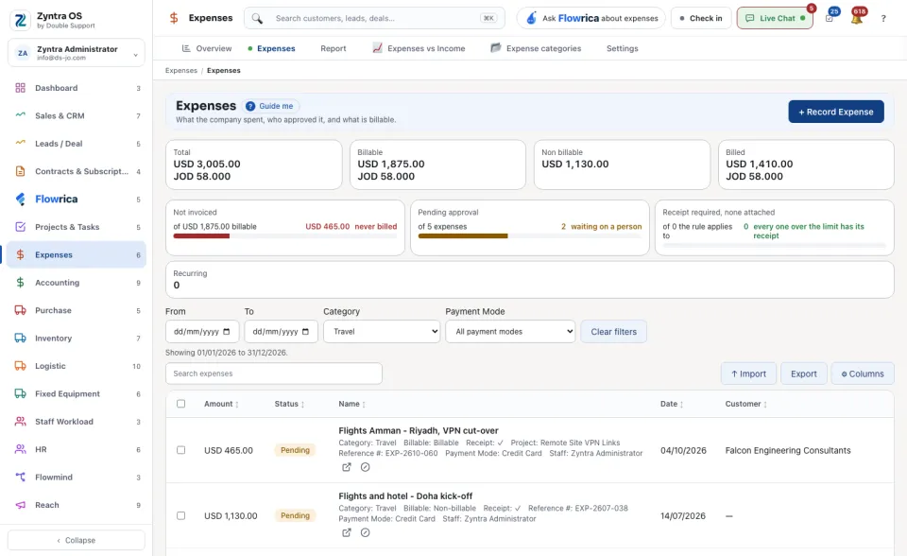Click the Projects & Tasks icon in sidebar
This screenshot has height=556, width=907.
pos(20,227)
